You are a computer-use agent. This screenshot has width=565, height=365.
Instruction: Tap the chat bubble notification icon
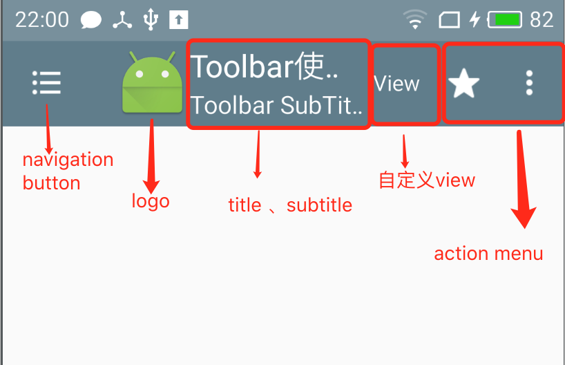tap(90, 19)
